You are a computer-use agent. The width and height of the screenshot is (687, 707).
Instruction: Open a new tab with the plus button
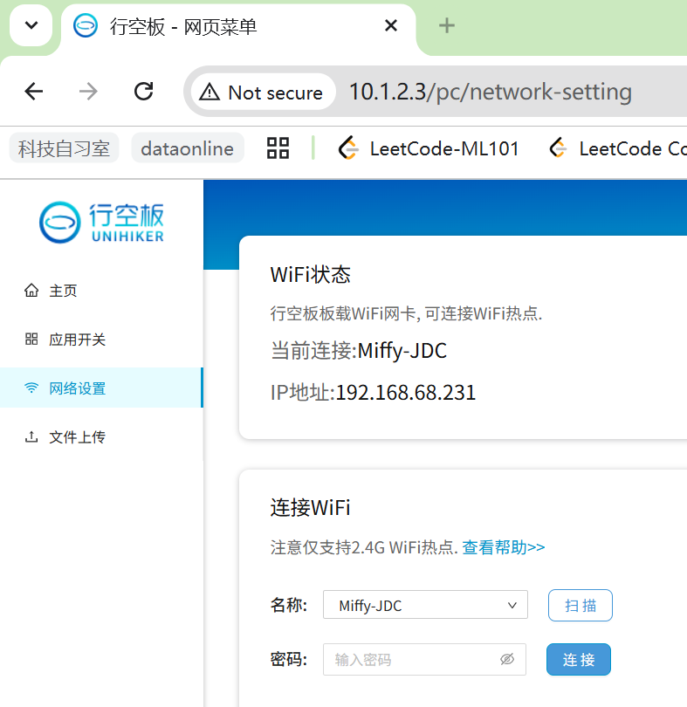coord(447,26)
